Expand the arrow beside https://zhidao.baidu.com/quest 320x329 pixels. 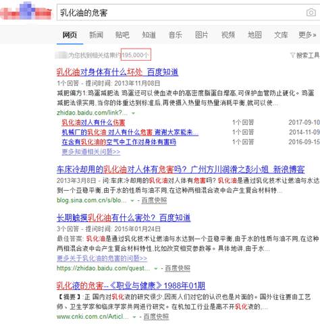pyautogui.click(x=156, y=268)
